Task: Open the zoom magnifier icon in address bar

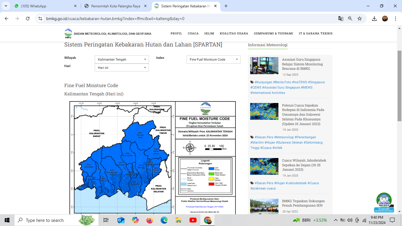Action: pos(350,18)
